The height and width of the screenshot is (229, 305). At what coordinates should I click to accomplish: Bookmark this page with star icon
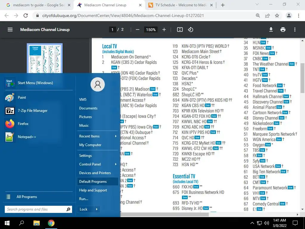(277, 16)
